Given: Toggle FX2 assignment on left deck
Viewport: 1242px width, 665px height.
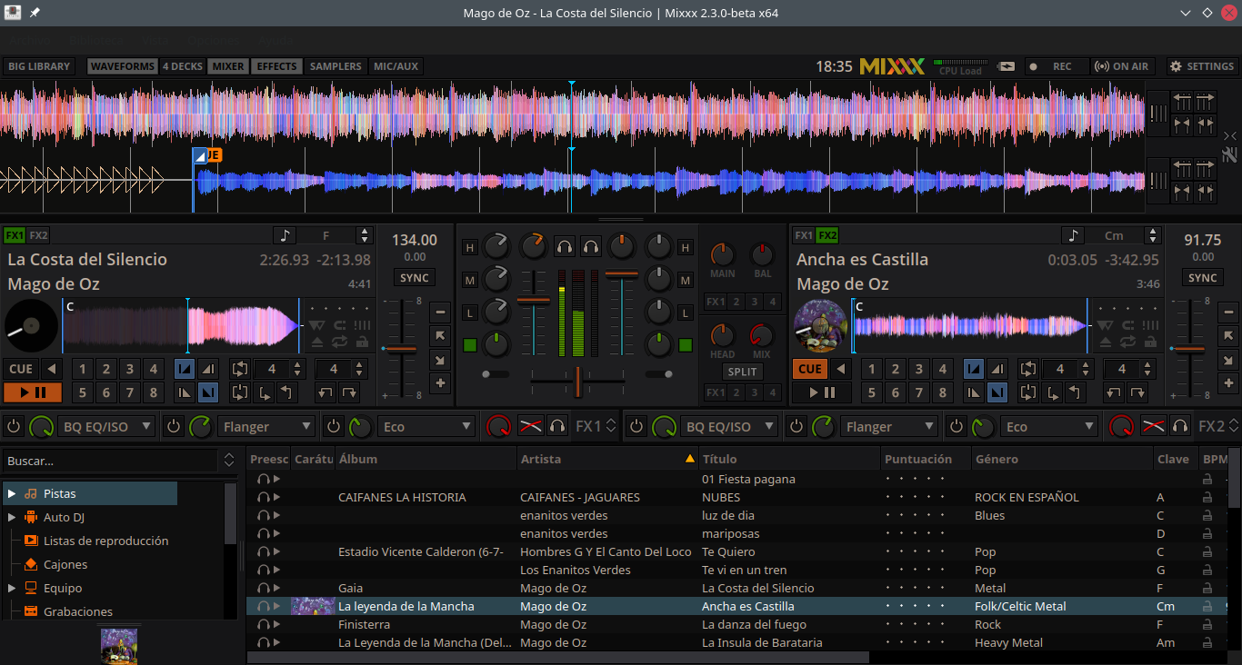Looking at the screenshot, I should click(38, 235).
